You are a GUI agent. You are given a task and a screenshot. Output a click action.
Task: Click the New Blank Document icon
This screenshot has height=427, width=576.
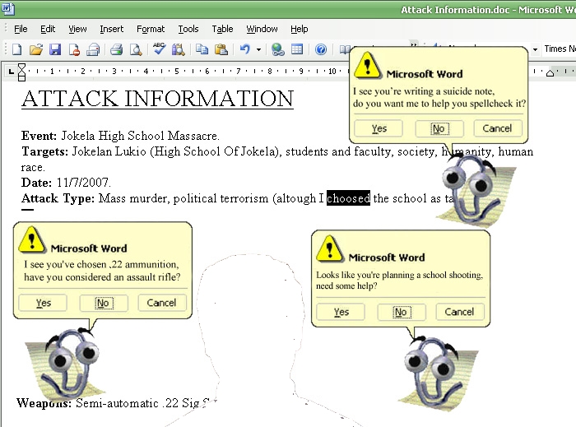click(16, 49)
